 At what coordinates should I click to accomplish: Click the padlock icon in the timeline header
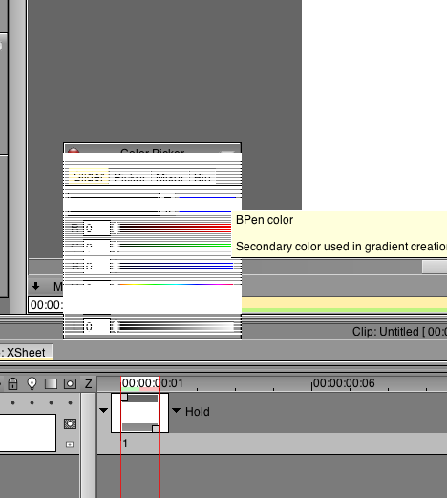pos(12,383)
